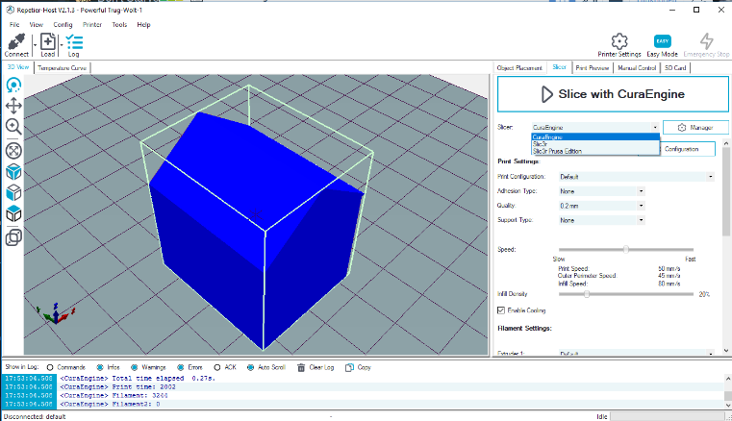Viewport: 732px width, 421px height.
Task: Click Slice with CuraEngine button
Action: click(x=613, y=94)
